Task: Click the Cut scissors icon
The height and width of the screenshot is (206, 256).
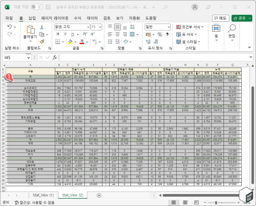Action: pyautogui.click(x=42, y=27)
